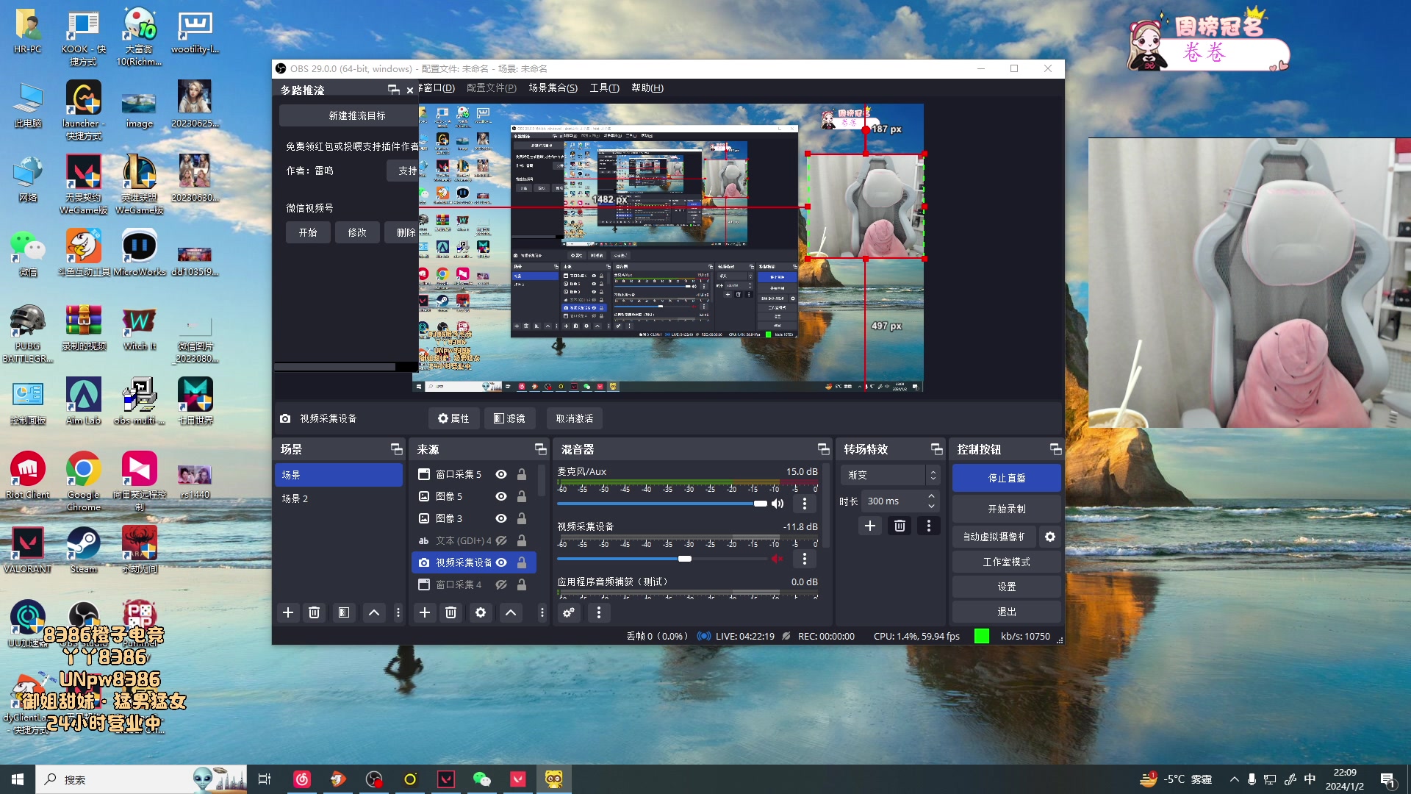
Task: Unmute the 视频采集设备 red speaker icon
Action: coord(778,559)
